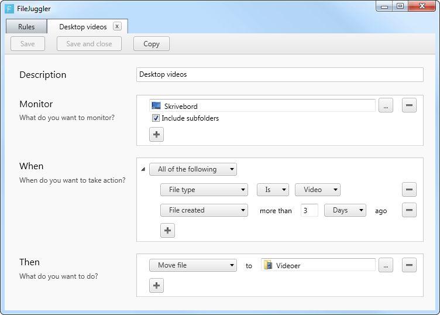Open the Video file type dropdown
This screenshot has height=315, width=440.
click(318, 190)
